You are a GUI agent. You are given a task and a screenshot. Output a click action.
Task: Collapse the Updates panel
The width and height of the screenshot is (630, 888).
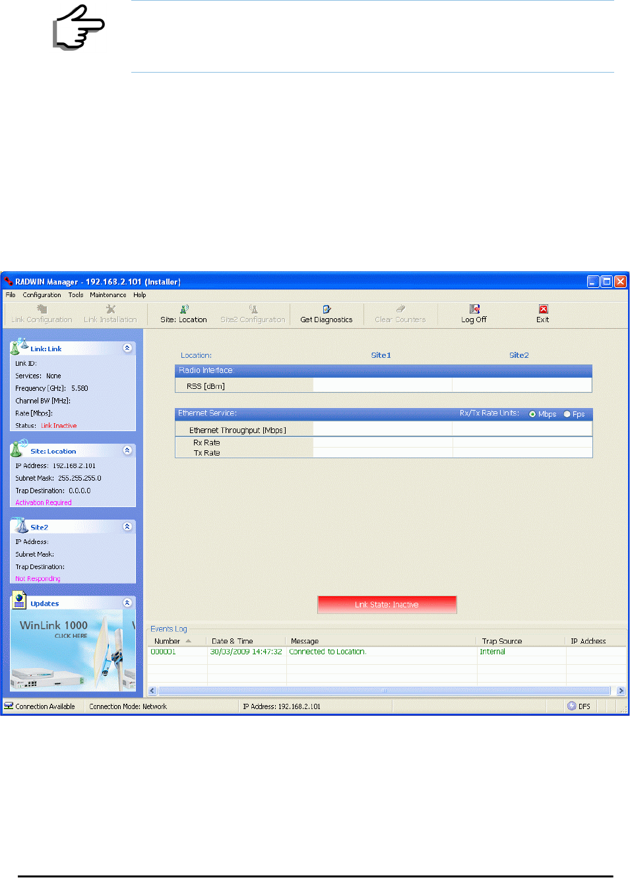coord(127,602)
